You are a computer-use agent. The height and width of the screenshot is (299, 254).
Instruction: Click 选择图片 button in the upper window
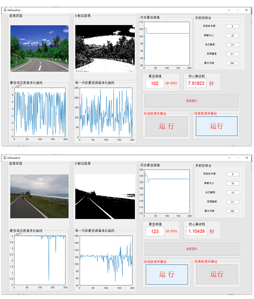(192, 101)
